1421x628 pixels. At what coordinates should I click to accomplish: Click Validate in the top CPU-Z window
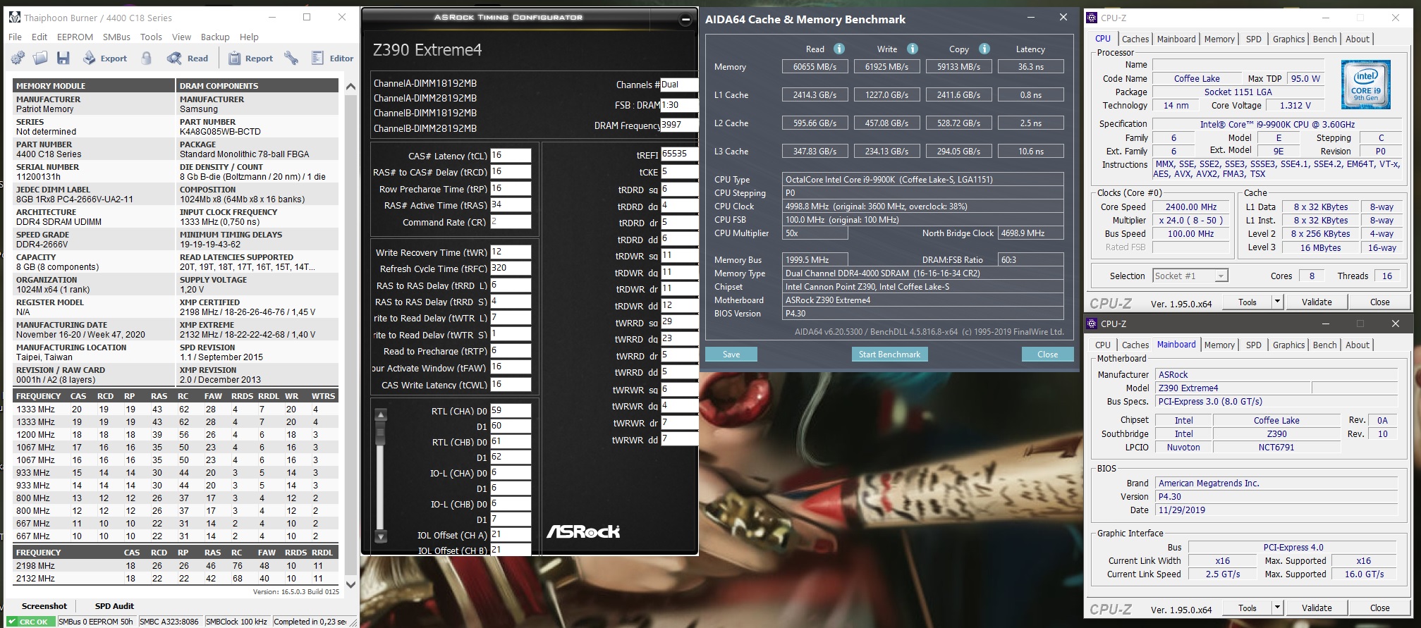[1316, 302]
